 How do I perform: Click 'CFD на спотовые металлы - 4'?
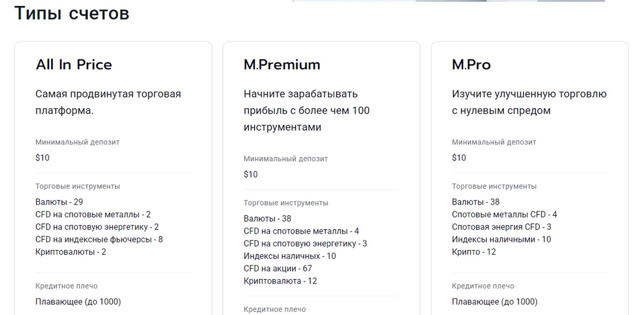click(x=301, y=231)
